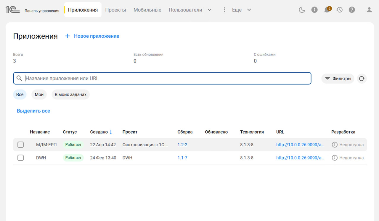This screenshot has height=221, width=379.
Task: Click Выделить все link
Action: pyautogui.click(x=33, y=111)
